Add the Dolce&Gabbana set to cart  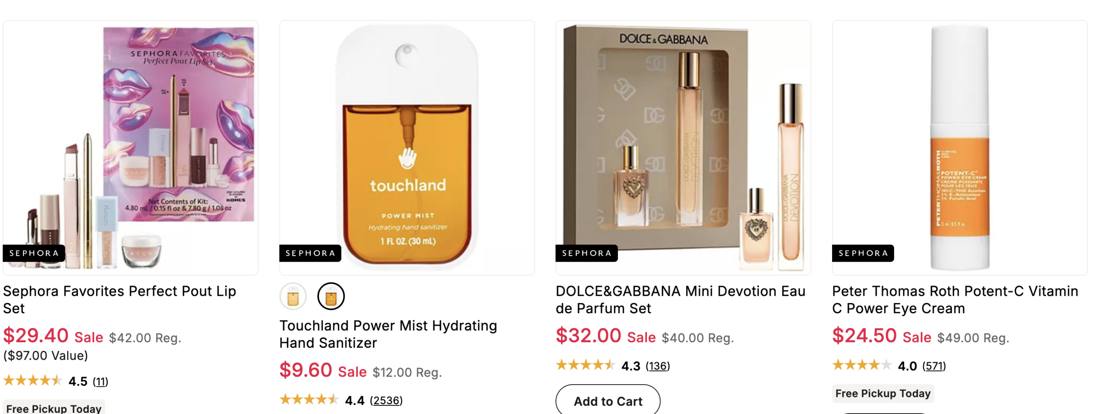pyautogui.click(x=608, y=401)
